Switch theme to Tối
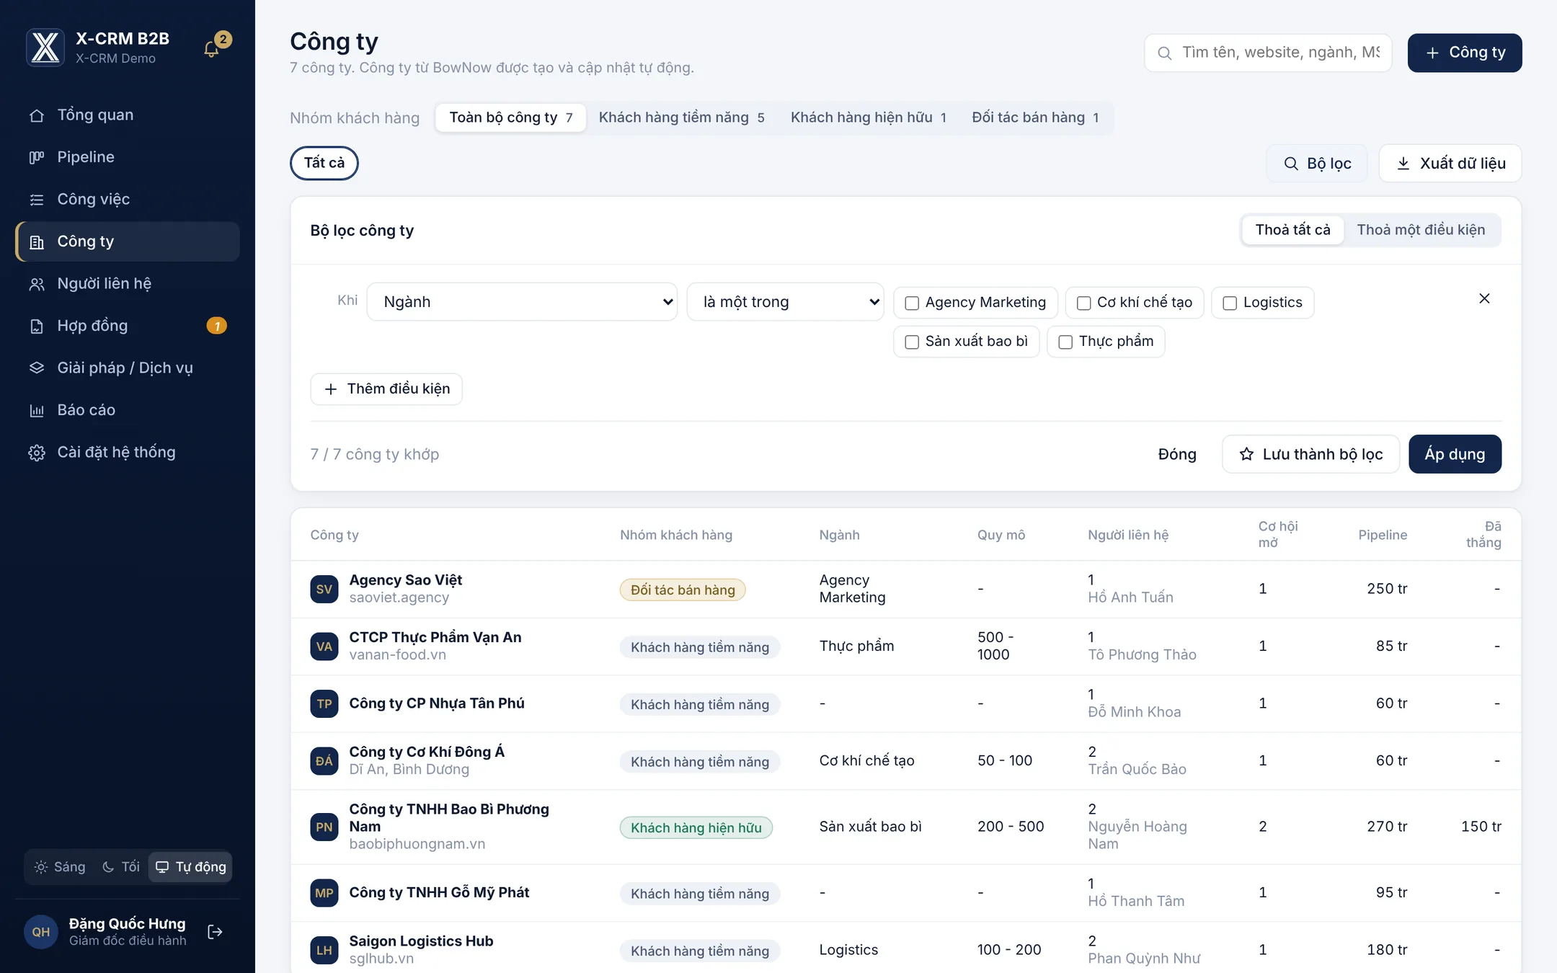Image resolution: width=1557 pixels, height=973 pixels. click(x=121, y=866)
